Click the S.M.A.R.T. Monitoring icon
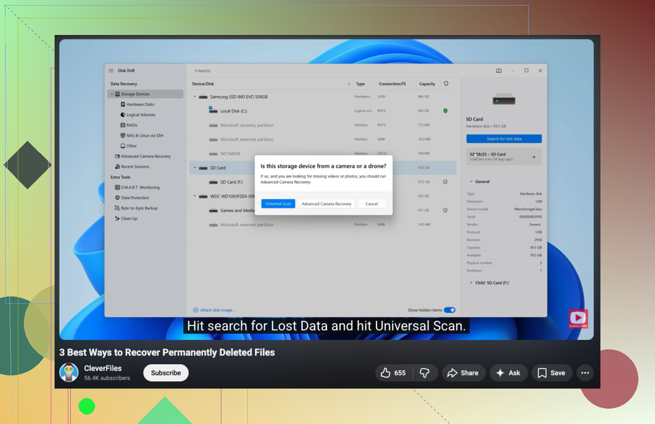This screenshot has height=424, width=655. (x=117, y=188)
